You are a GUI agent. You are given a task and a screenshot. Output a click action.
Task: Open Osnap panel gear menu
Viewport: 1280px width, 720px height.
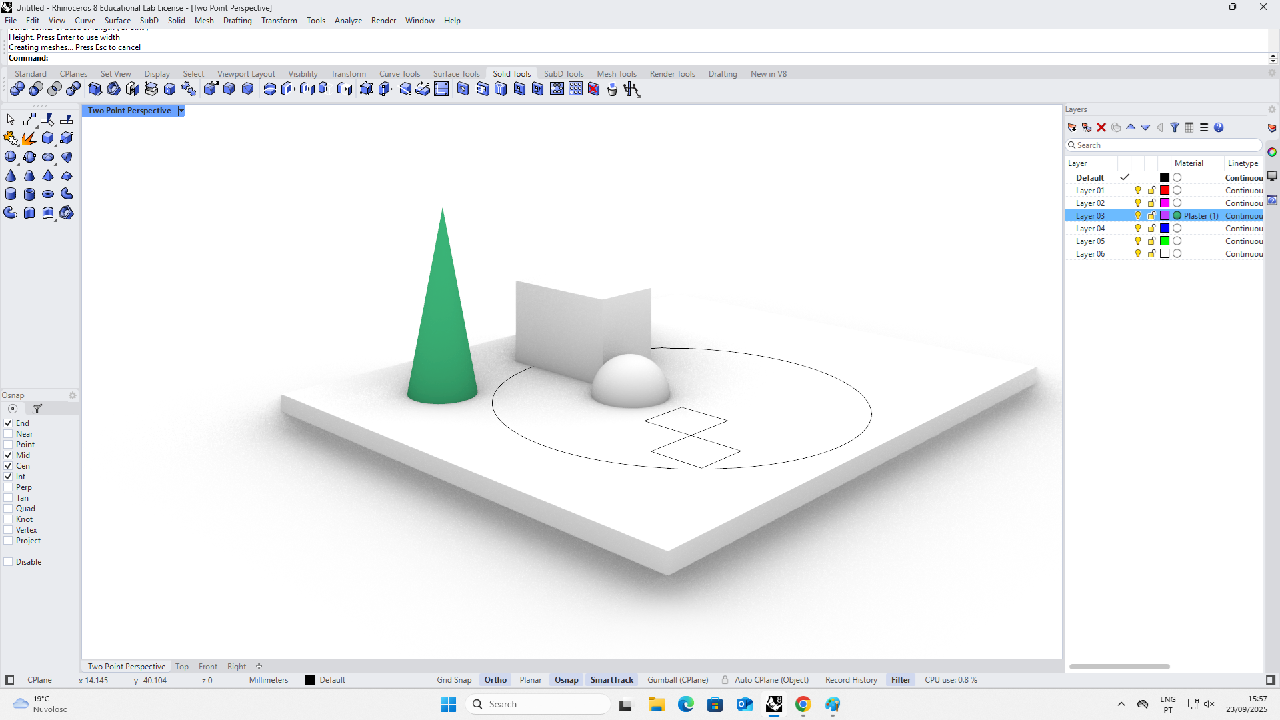73,395
